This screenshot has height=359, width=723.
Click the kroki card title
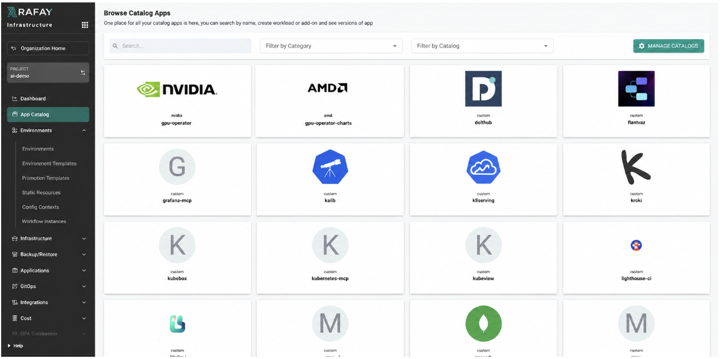(636, 201)
